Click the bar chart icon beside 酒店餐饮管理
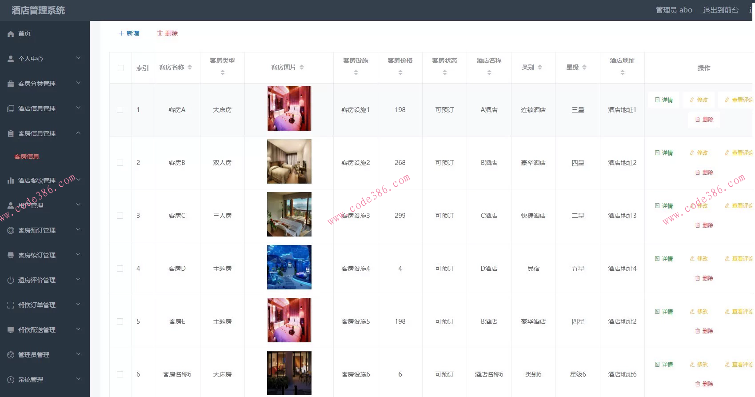Image resolution: width=755 pixels, height=397 pixels. pos(11,180)
